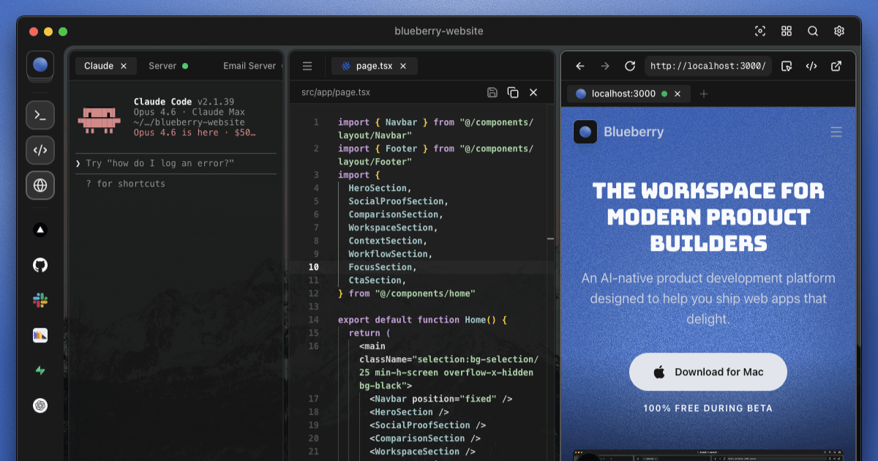Image resolution: width=878 pixels, height=461 pixels.
Task: Open Slack from the sidebar
Action: point(40,300)
